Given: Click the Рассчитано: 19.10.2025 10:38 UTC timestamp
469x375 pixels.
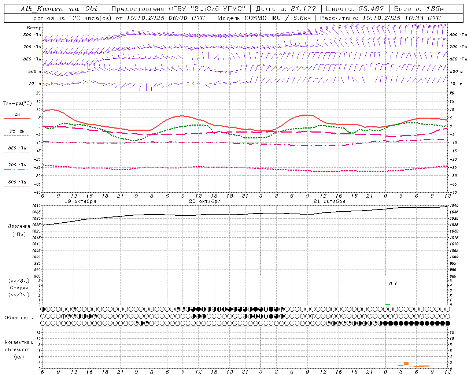Looking at the screenshot, I should click(x=380, y=18).
